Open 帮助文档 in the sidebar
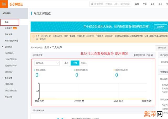168x119 pixels. click(x=8, y=97)
